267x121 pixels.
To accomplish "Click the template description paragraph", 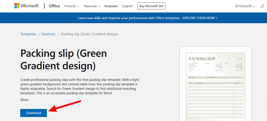I will pos(81,86).
